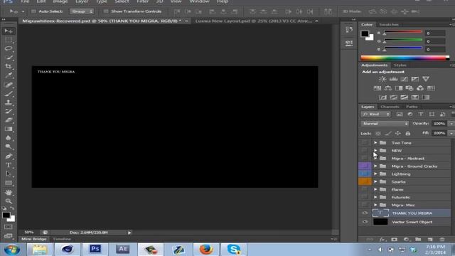Show the Two Tone group
This screenshot has width=455, height=256.
(365, 143)
